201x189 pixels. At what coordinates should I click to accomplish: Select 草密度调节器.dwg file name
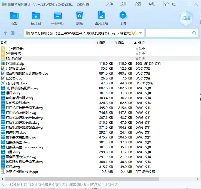19,98
